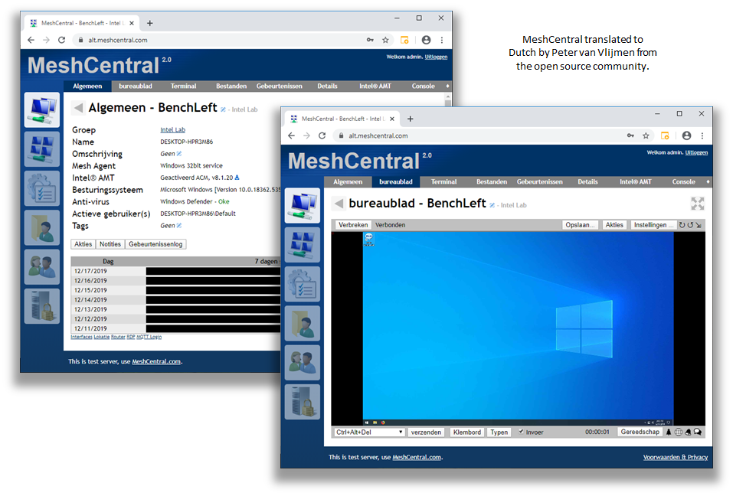The width and height of the screenshot is (733, 496).
Task: Click the speaker icon next to the chat bubble
Action: click(x=669, y=432)
